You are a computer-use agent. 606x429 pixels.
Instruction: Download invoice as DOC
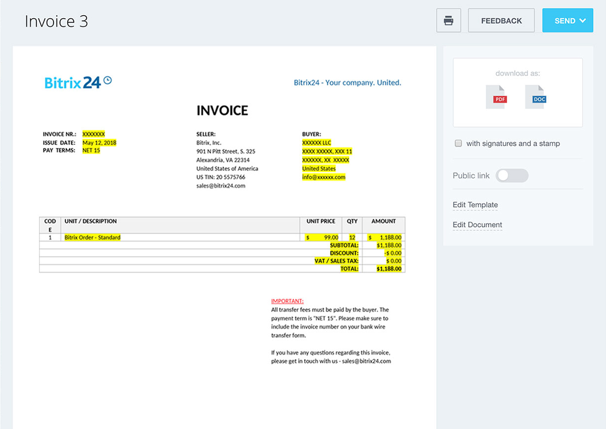coord(535,97)
